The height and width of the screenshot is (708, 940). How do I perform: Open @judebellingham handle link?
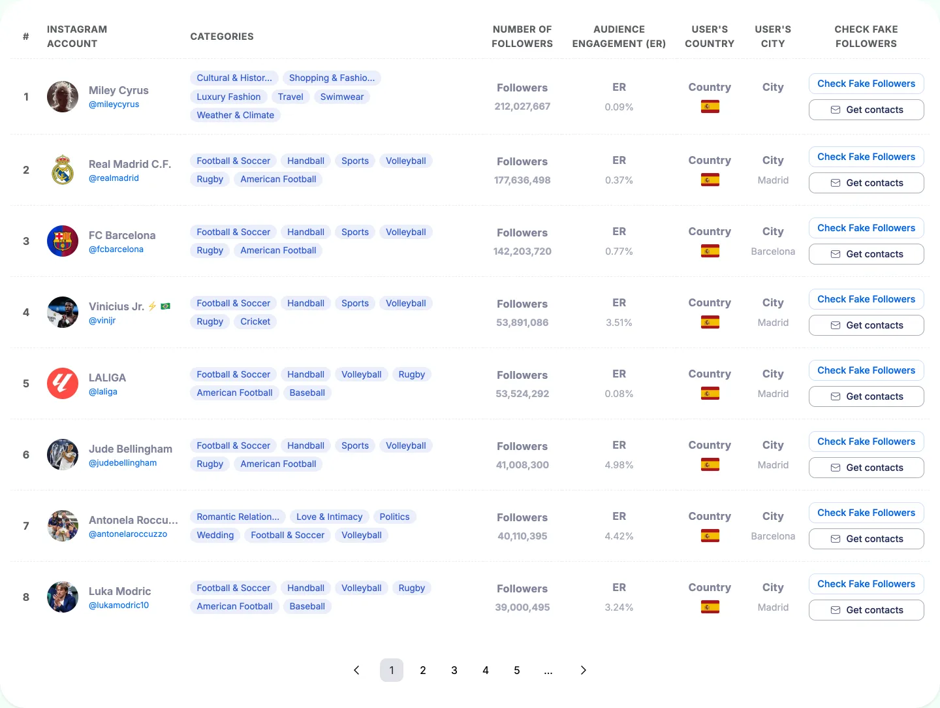click(123, 463)
